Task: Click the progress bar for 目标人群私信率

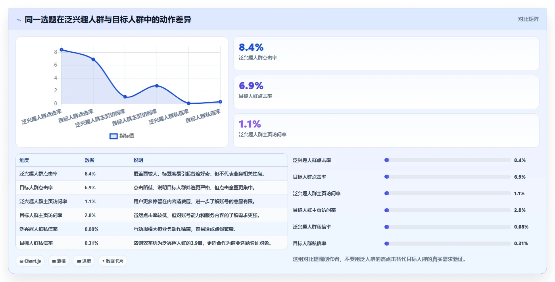Action: point(447,243)
